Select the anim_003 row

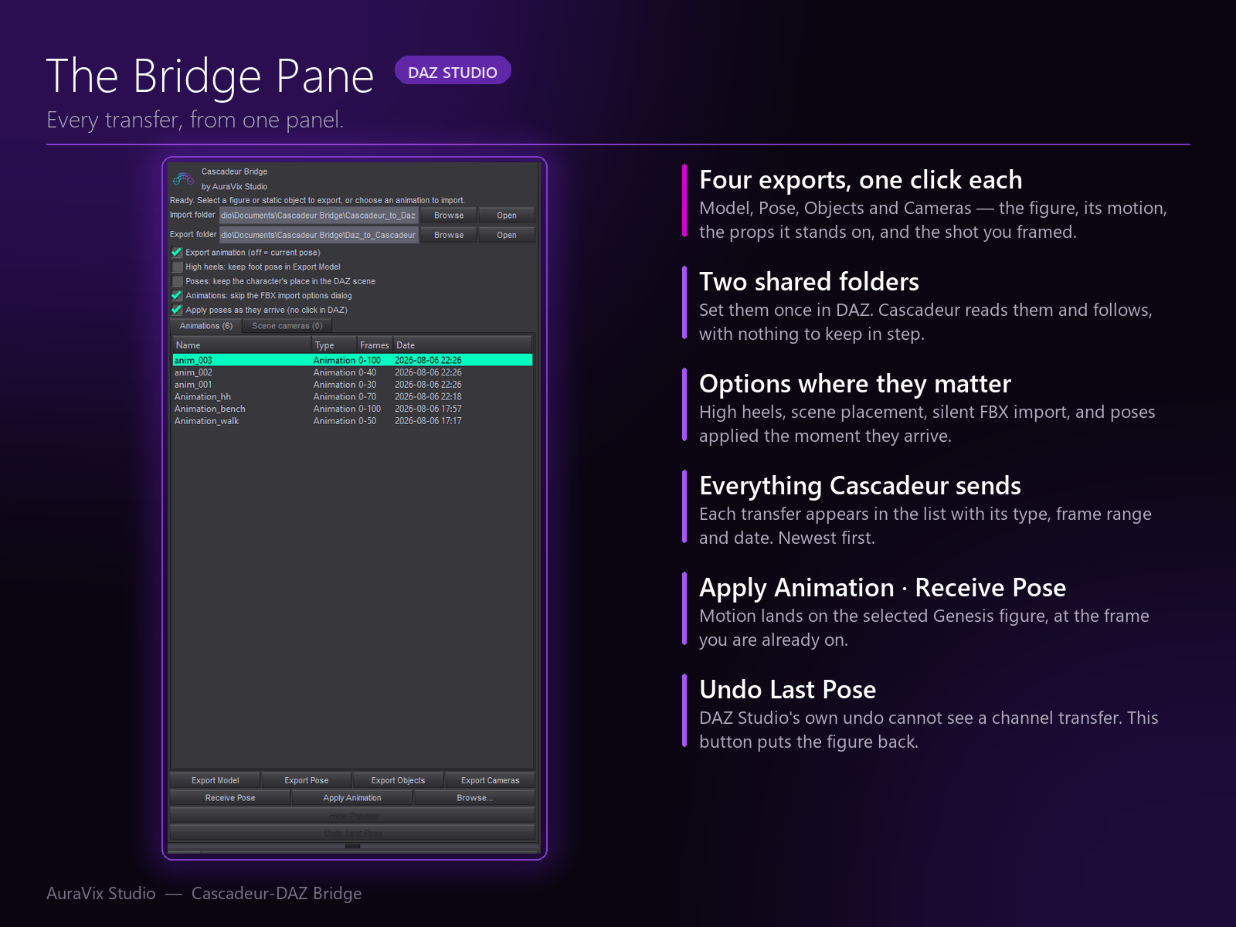pyautogui.click(x=352, y=360)
